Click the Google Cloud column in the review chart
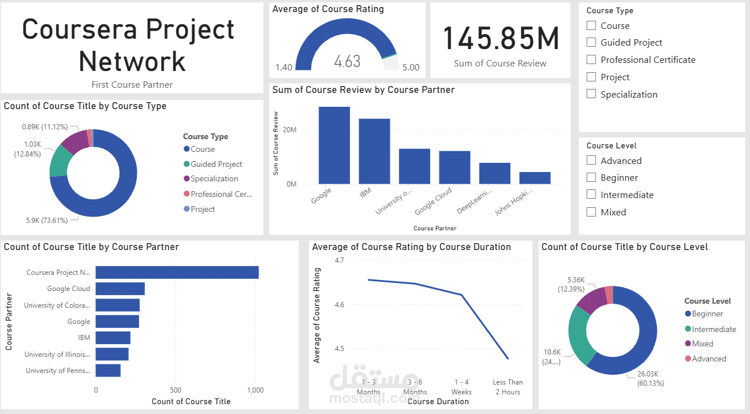This screenshot has width=750, height=414. click(x=454, y=167)
